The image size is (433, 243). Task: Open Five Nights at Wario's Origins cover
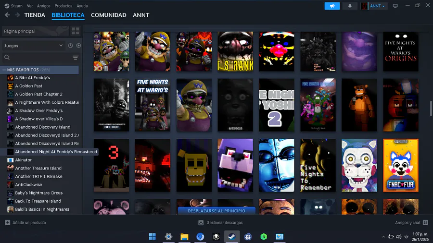pyautogui.click(x=401, y=51)
